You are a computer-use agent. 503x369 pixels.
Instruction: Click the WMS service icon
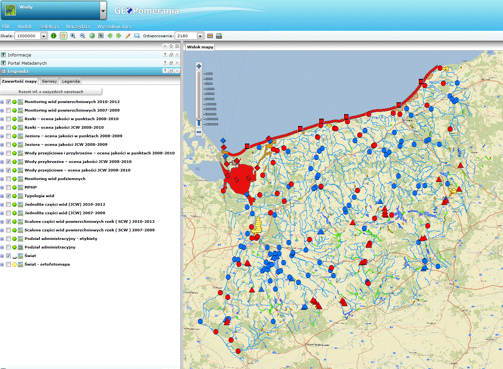pyautogui.click(x=219, y=36)
